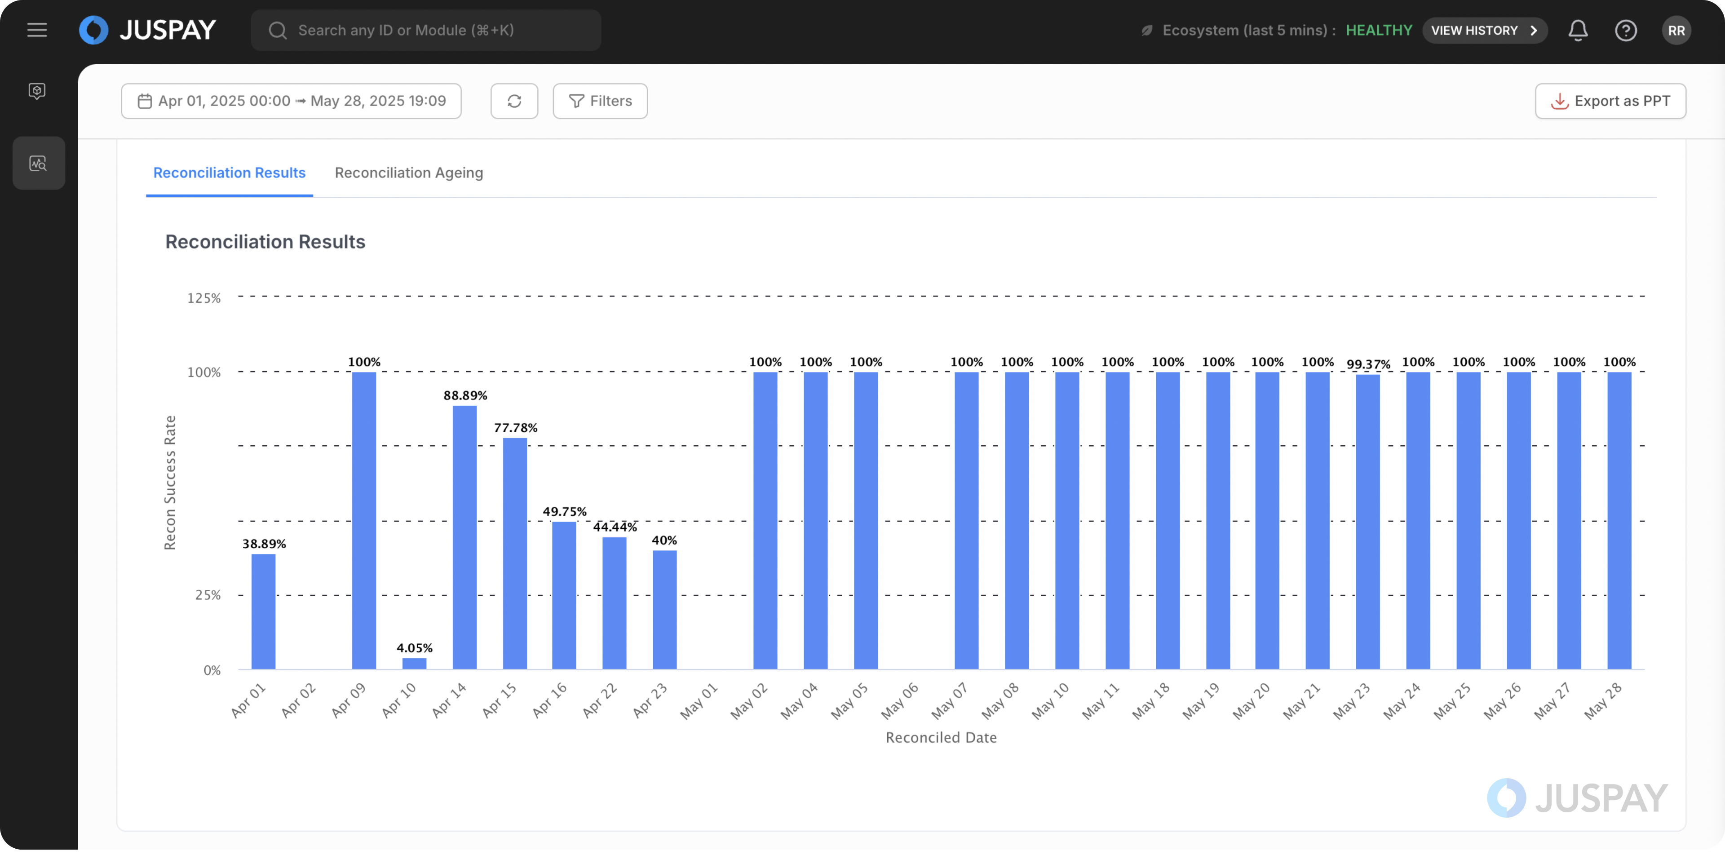
Task: Select the Reconciliation Results tab
Action: [x=229, y=173]
